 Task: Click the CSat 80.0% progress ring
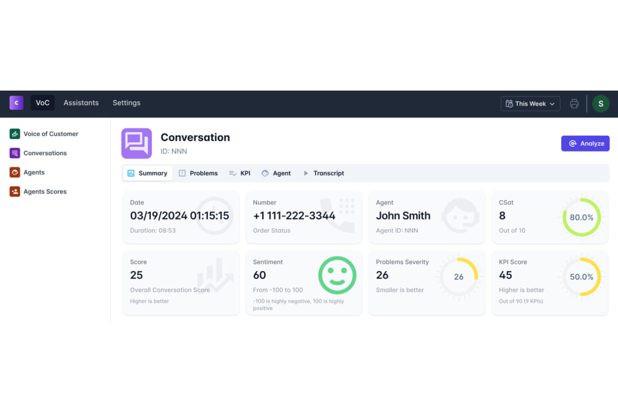581,217
